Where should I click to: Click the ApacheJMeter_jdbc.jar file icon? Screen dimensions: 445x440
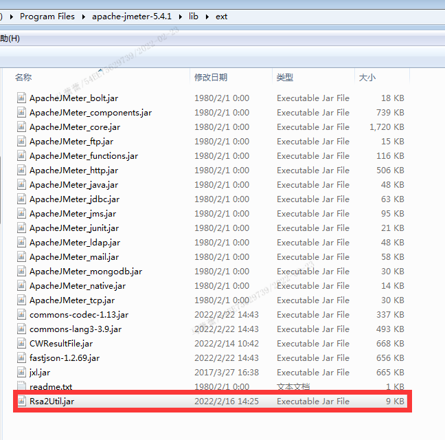(21, 199)
